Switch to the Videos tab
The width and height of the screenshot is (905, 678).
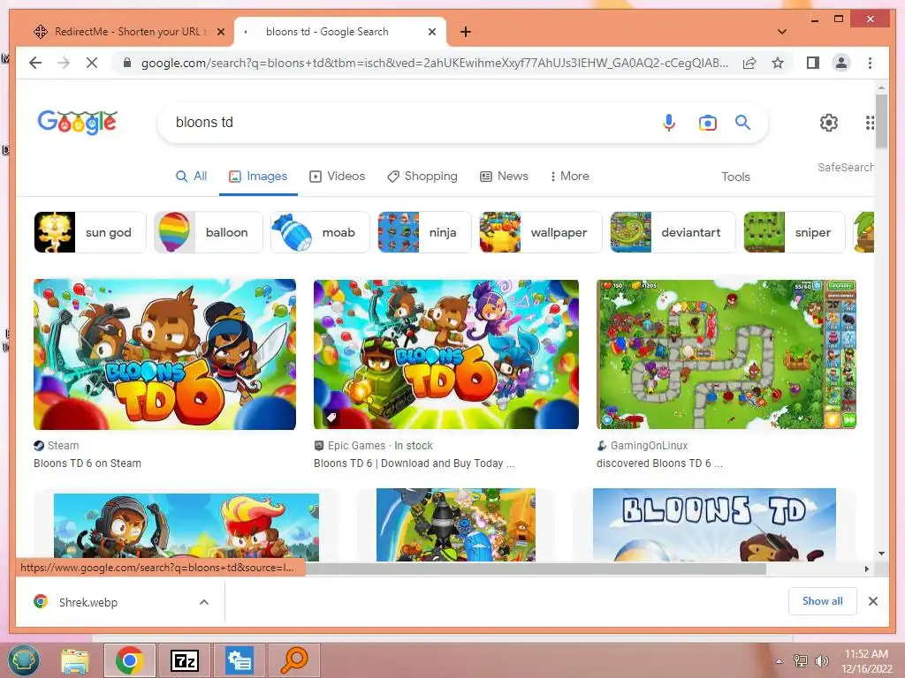[x=337, y=177]
